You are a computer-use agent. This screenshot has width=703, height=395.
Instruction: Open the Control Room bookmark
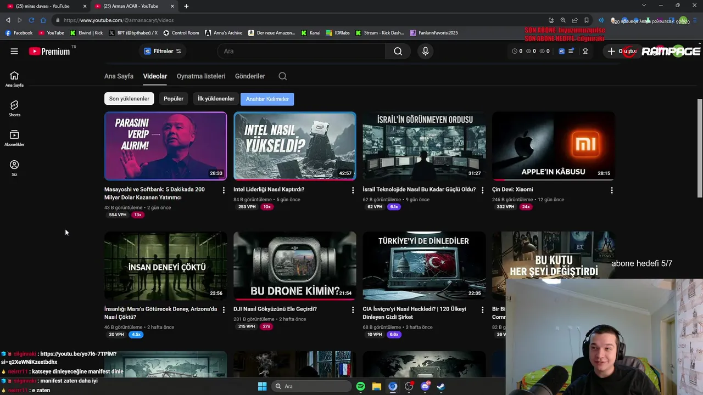(x=181, y=33)
